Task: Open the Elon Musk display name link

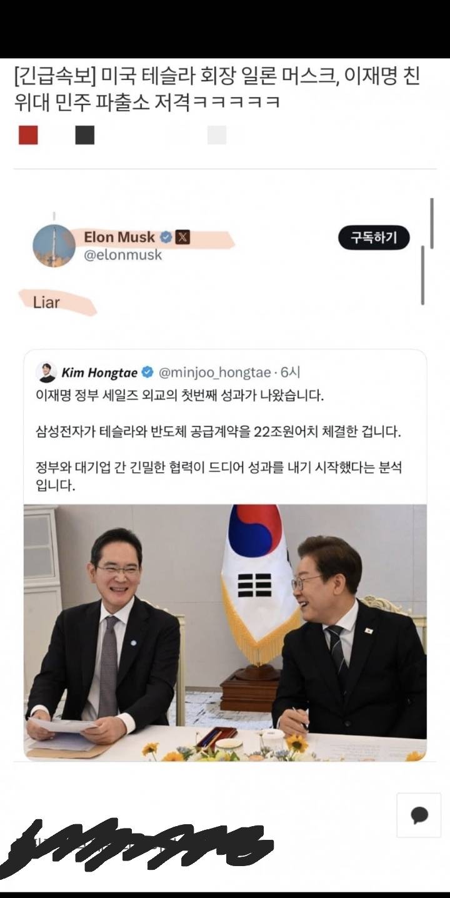Action: (119, 237)
